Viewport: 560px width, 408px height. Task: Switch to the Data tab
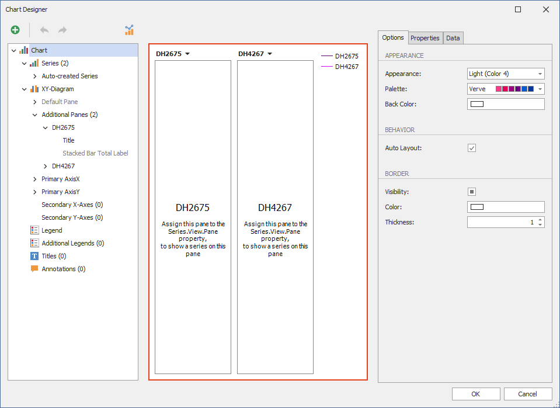click(453, 38)
